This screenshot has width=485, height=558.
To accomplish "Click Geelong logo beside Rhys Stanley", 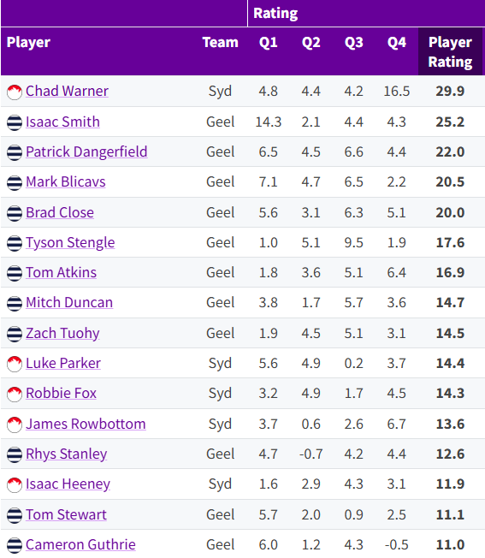I will point(15,454).
